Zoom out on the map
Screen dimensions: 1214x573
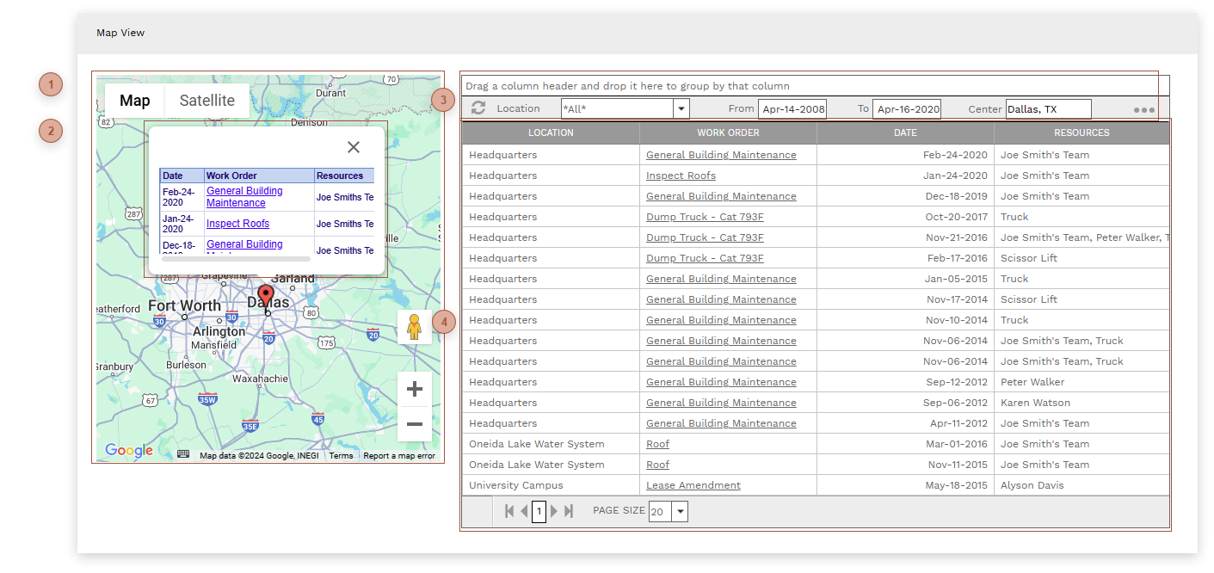pyautogui.click(x=414, y=423)
